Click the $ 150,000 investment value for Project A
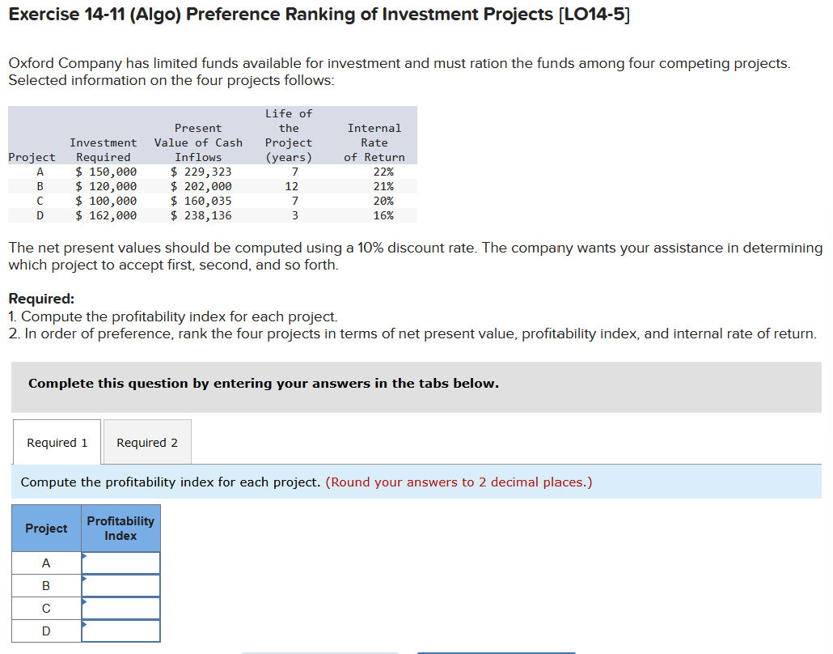Viewport: 833px width, 654px height. 106,172
